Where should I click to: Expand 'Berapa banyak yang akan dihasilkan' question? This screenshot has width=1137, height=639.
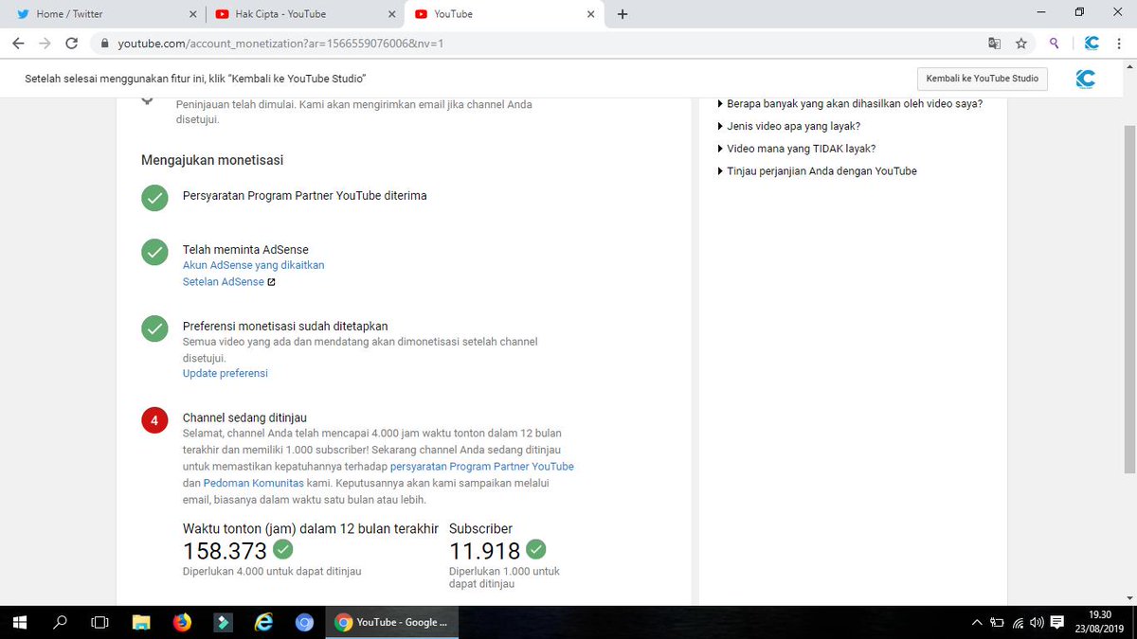coord(850,104)
